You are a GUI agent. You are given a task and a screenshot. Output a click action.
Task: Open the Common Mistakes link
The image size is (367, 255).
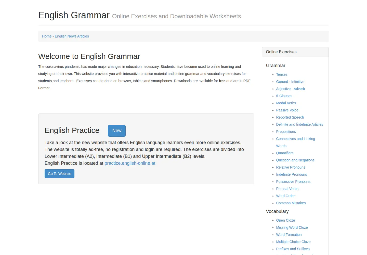tap(291, 203)
